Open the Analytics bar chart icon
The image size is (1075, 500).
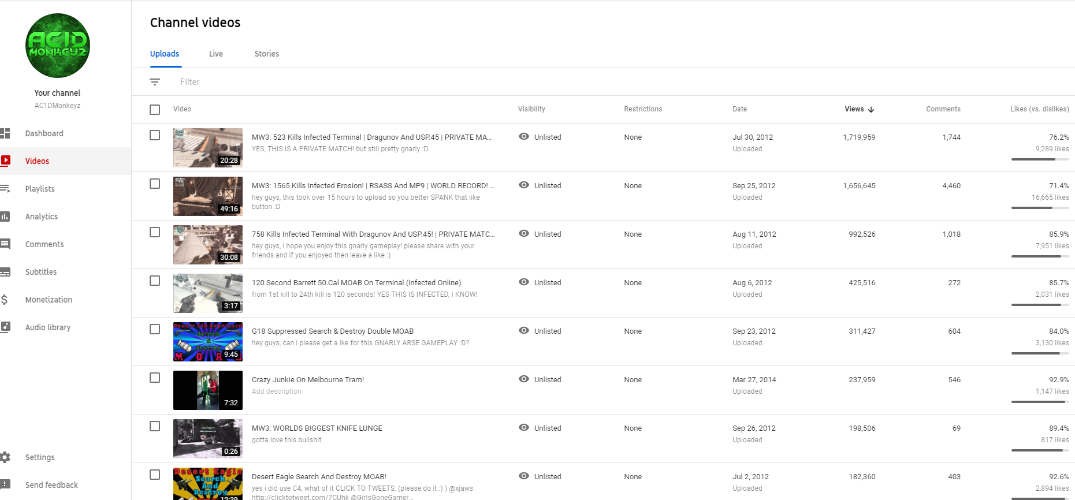[x=5, y=217]
